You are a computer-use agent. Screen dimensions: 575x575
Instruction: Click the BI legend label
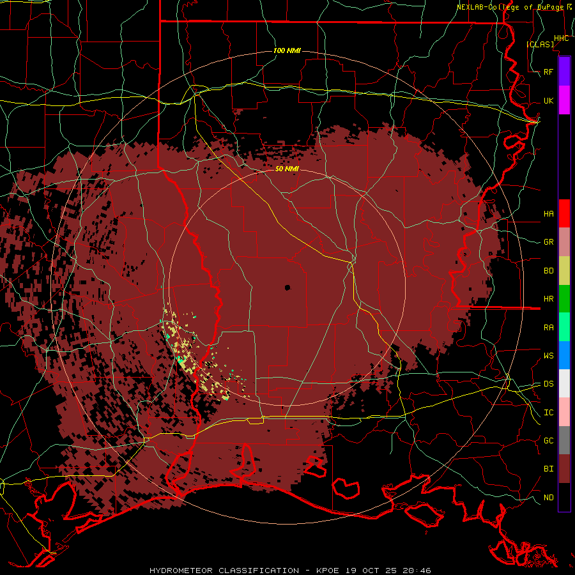coord(548,469)
